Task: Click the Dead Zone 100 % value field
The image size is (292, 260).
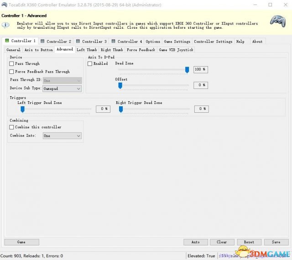Action: [201, 70]
